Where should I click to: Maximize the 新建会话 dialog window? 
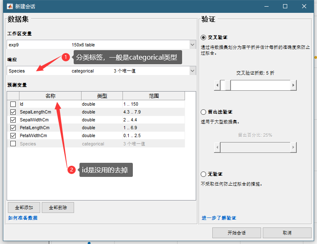click(285, 6)
